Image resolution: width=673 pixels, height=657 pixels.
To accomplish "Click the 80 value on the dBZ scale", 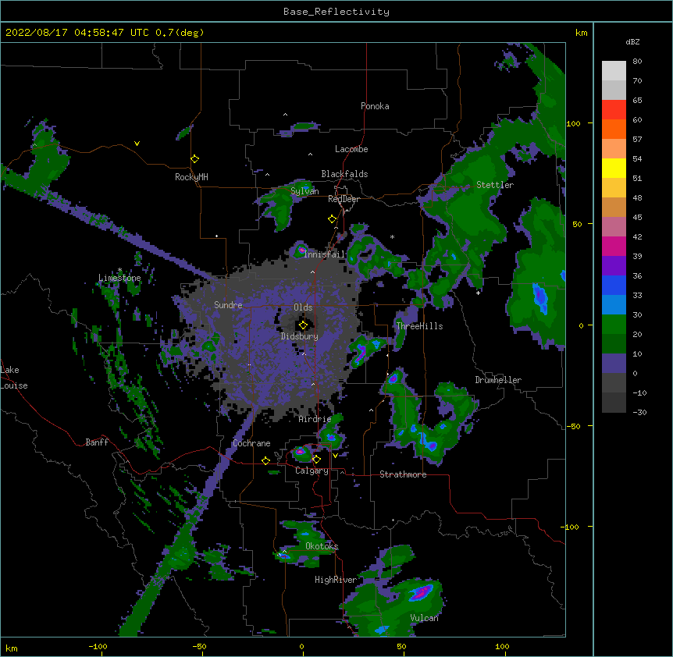I will (637, 62).
